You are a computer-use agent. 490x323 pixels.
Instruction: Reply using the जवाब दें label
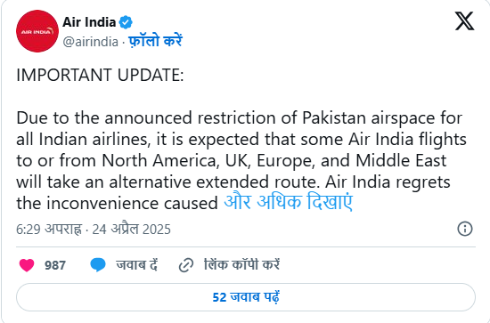point(137,265)
